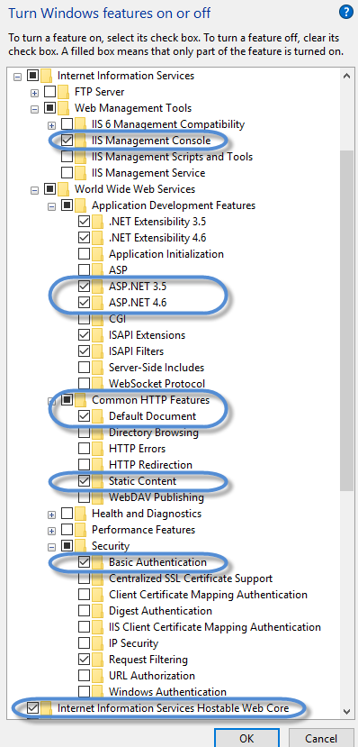Click the Health and Diagnostics folder icon
Viewport: 358px width, 747px height.
coord(80,513)
